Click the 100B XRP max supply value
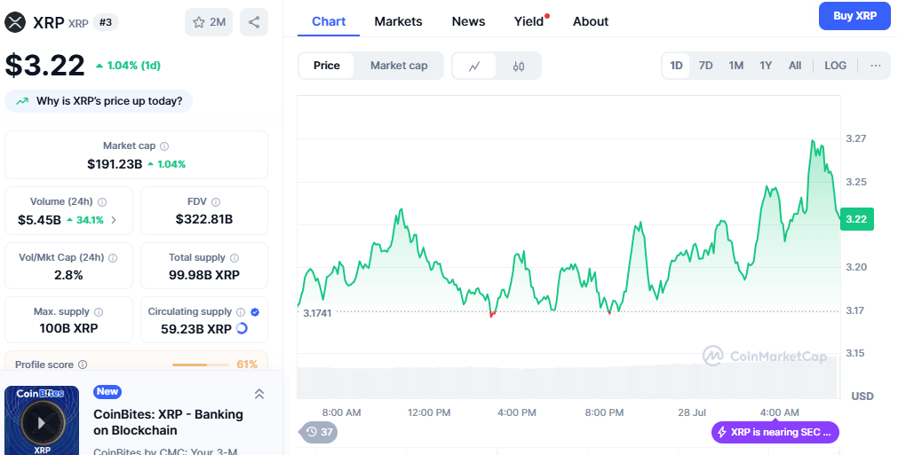Screen dimensions: 898x455 tap(68, 328)
